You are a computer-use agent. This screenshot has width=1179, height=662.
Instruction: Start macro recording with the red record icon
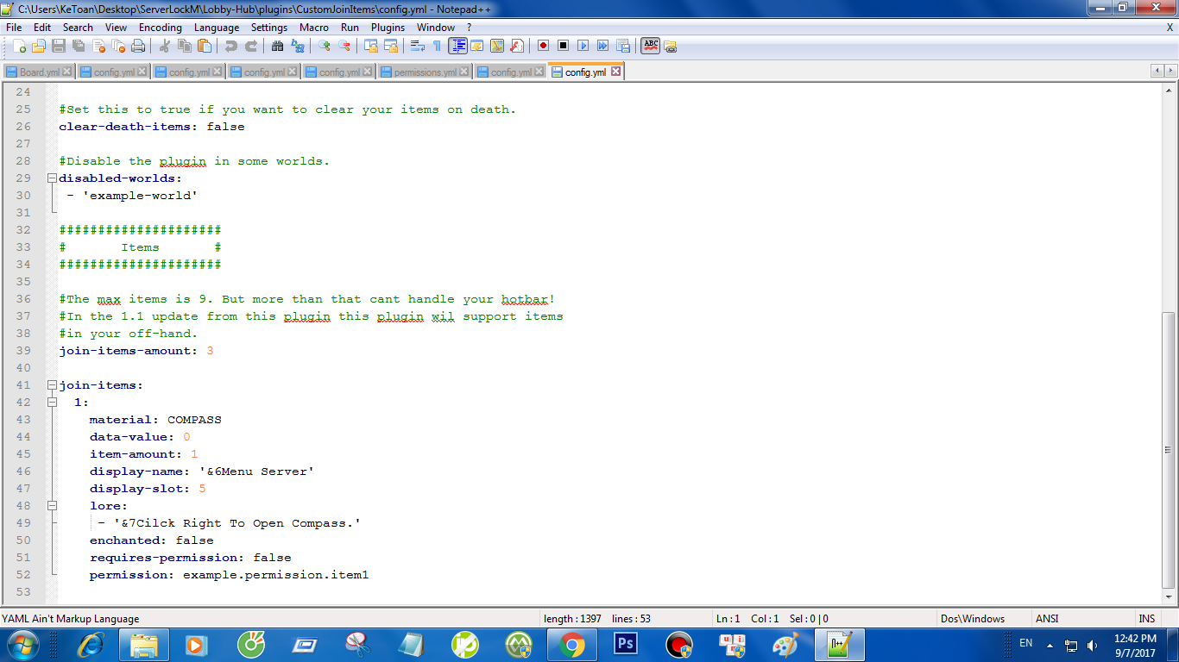(544, 46)
